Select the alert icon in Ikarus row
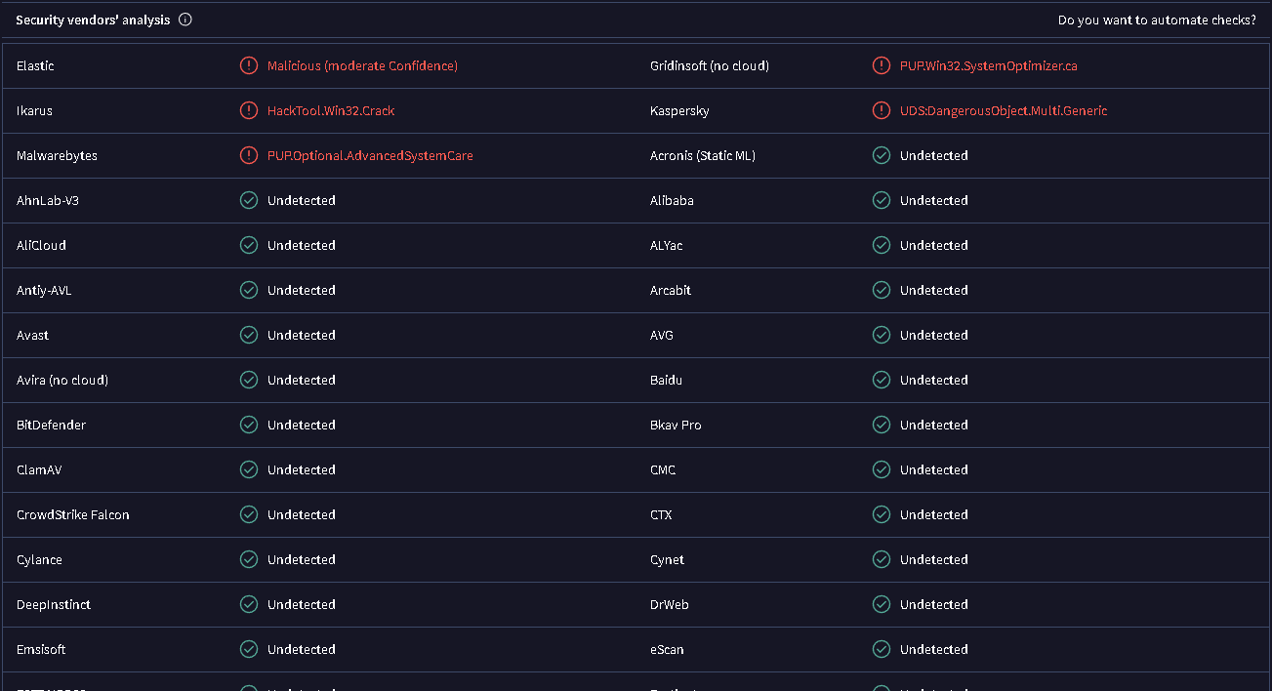 point(249,110)
